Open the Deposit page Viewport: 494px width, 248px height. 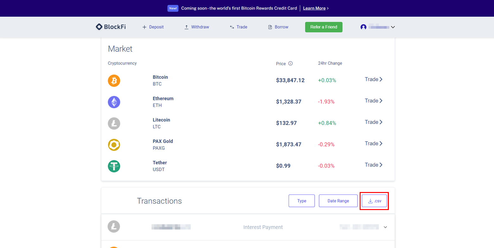click(153, 27)
